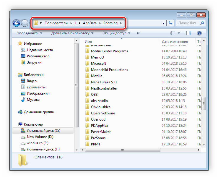This screenshot has height=180, width=218.
Task: Select the Overloud folder
Action: tap(98, 119)
